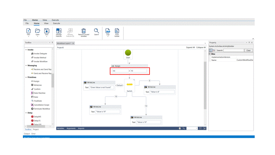Collapse the Primitives toolbox category
The height and width of the screenshot is (155, 275).
[26, 77]
